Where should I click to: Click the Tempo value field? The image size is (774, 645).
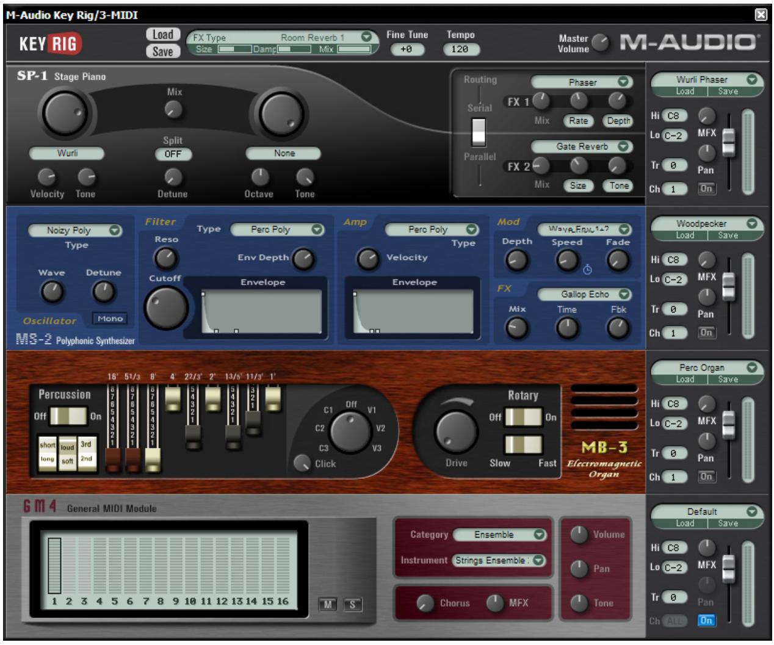click(460, 49)
